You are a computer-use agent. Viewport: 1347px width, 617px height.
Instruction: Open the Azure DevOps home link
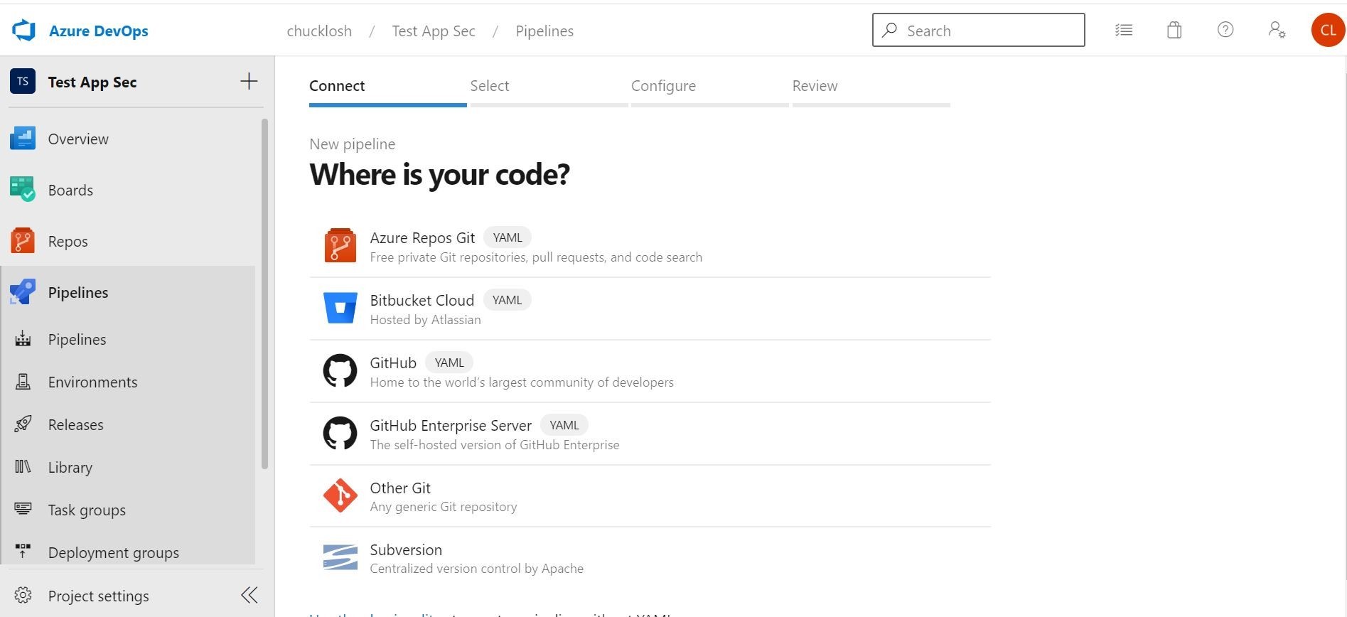pyautogui.click(x=98, y=31)
